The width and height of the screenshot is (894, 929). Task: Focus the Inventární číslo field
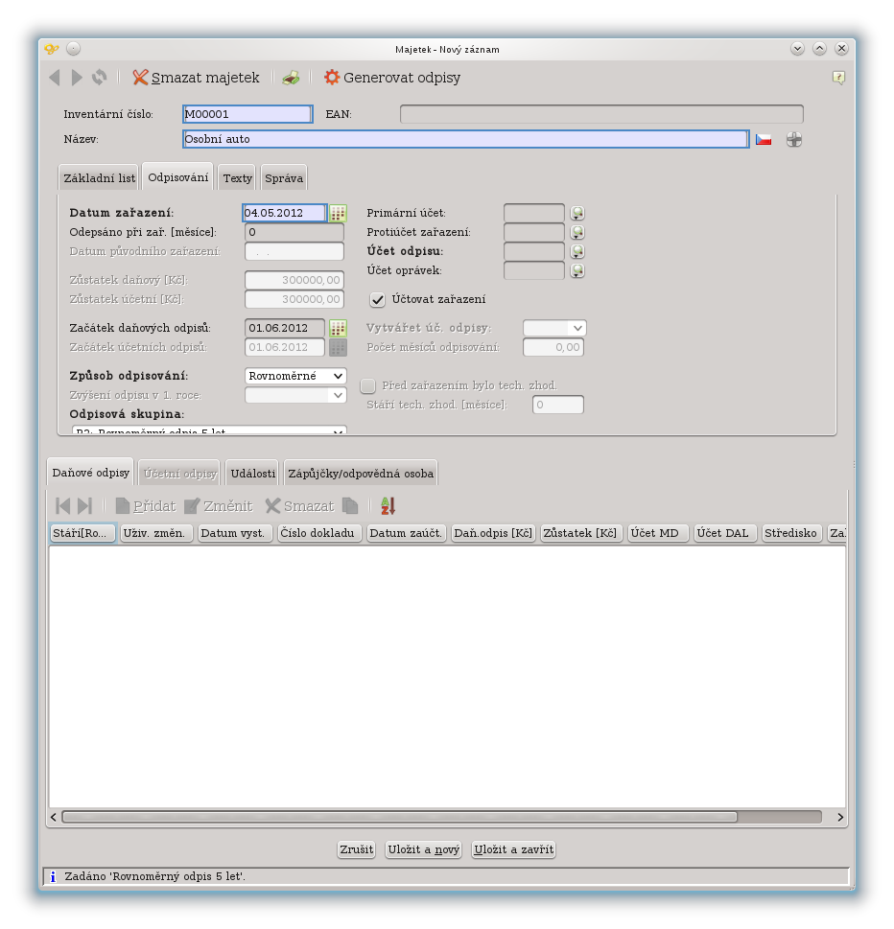point(247,114)
